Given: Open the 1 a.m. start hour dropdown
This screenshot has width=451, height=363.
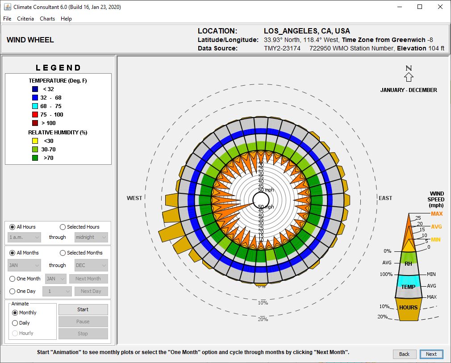Looking at the screenshot, I should (25, 238).
